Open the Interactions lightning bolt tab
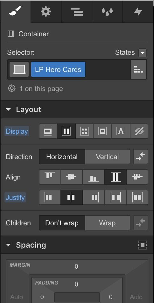This screenshot has height=303, width=154. 138,11
